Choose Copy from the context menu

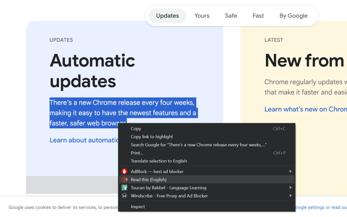pos(207,129)
